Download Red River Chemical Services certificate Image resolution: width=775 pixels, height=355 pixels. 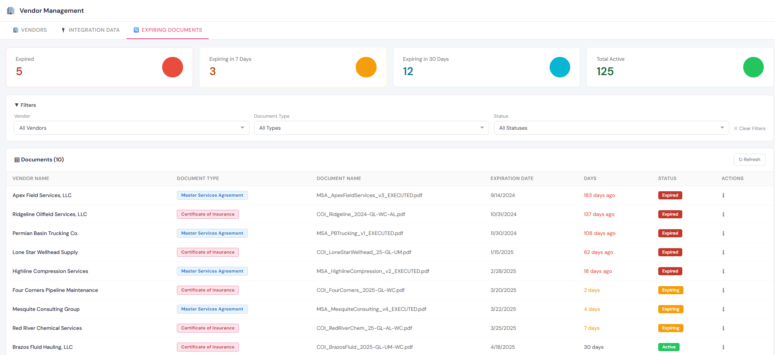(723, 328)
